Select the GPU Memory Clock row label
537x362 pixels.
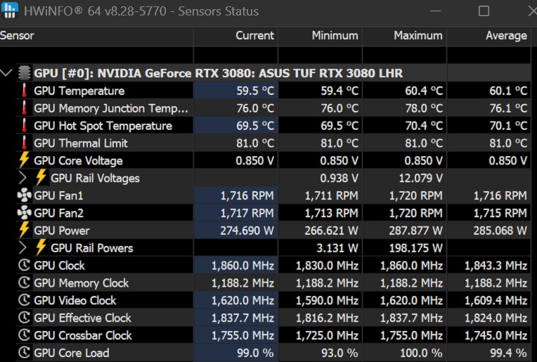pos(81,283)
